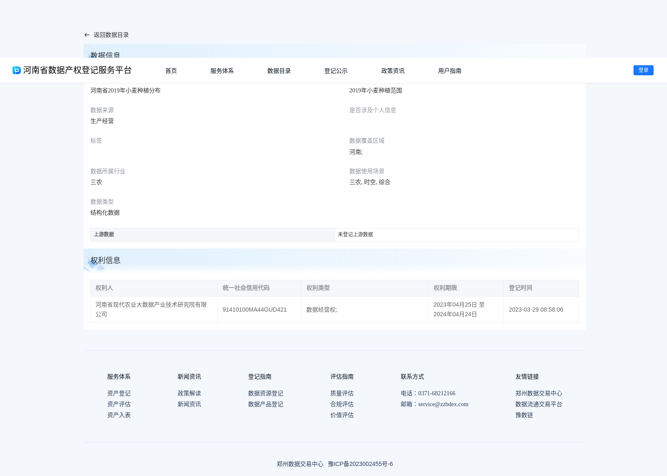This screenshot has height=476, width=667.
Task: Open the 数据目录 navigation item
Action: click(279, 71)
